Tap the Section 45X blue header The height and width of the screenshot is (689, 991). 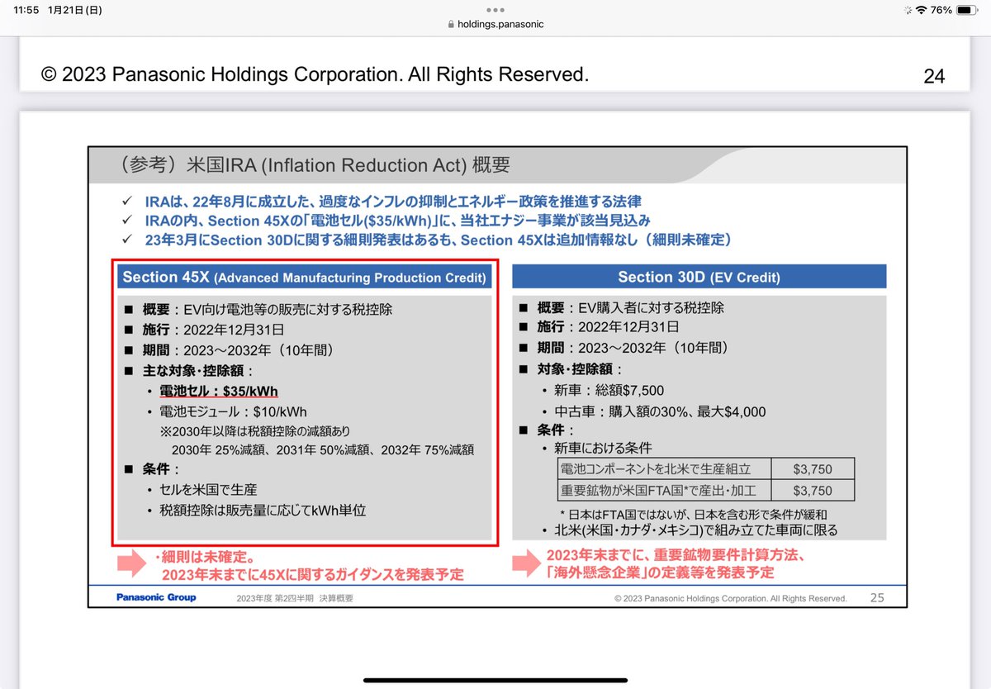304,278
